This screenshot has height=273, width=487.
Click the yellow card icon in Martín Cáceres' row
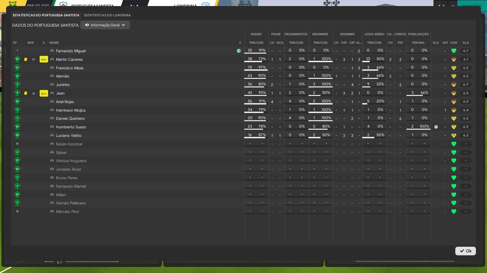tap(26, 59)
